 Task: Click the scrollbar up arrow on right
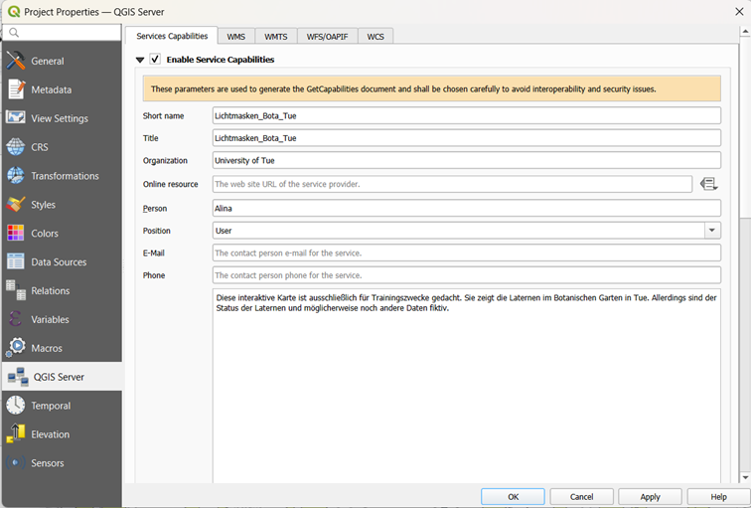coord(745,32)
